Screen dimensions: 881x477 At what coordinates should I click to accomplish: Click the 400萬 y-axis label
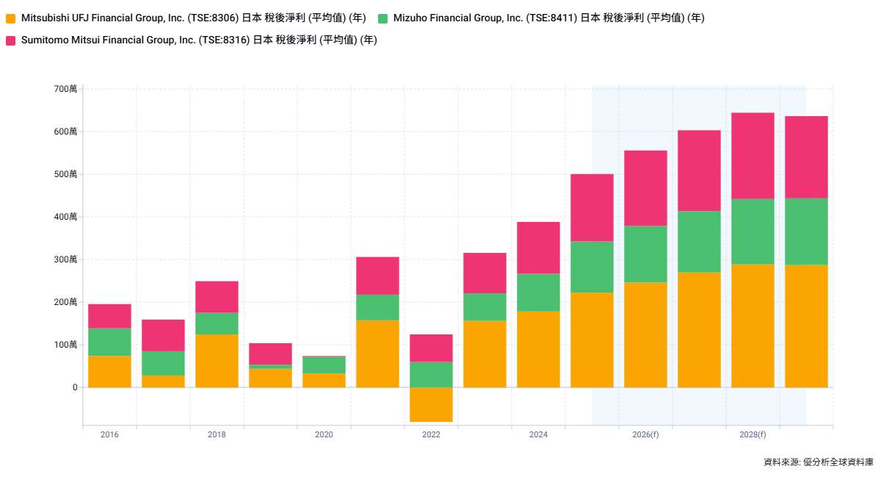pos(65,217)
